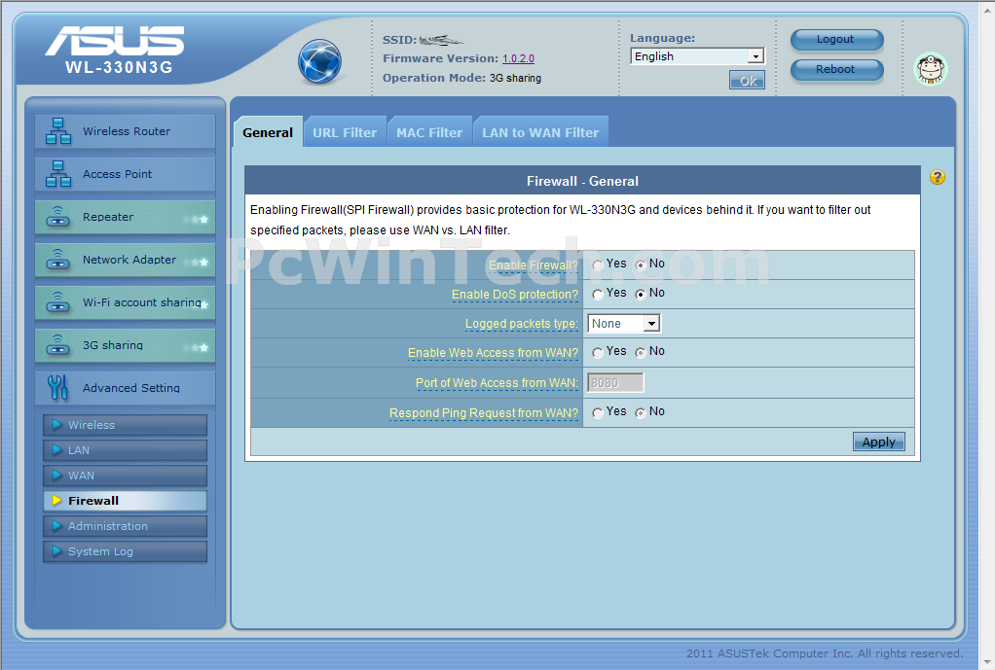
Task: Click the Wi-Fi account sharing device icon
Action: (58, 302)
